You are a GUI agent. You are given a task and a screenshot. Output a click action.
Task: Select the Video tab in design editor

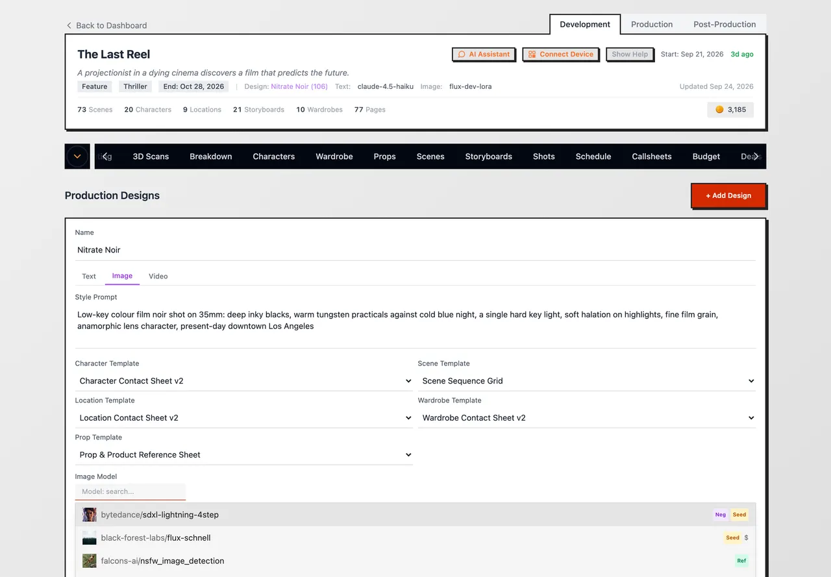pos(158,276)
